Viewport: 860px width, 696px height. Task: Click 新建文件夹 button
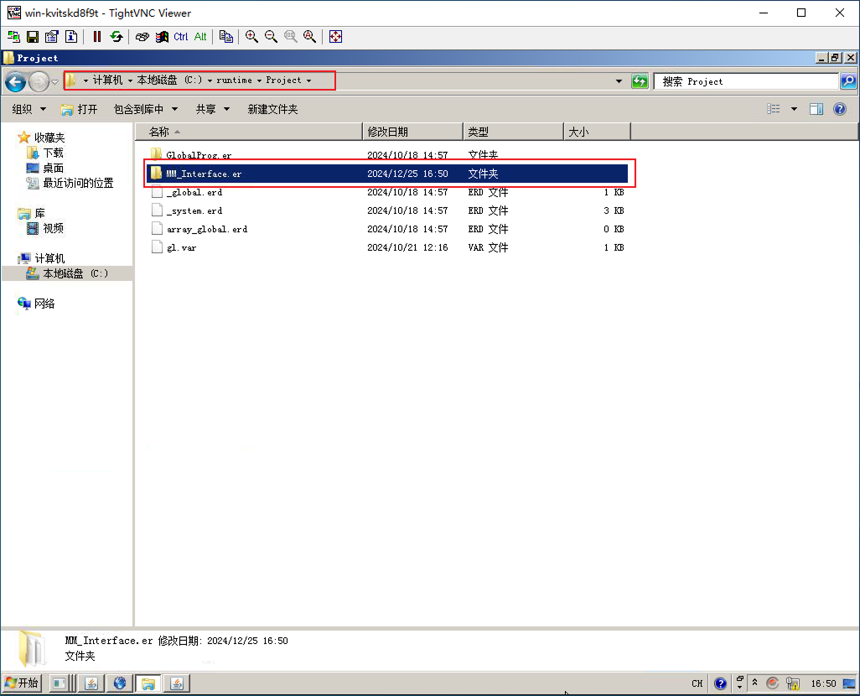[x=272, y=109]
